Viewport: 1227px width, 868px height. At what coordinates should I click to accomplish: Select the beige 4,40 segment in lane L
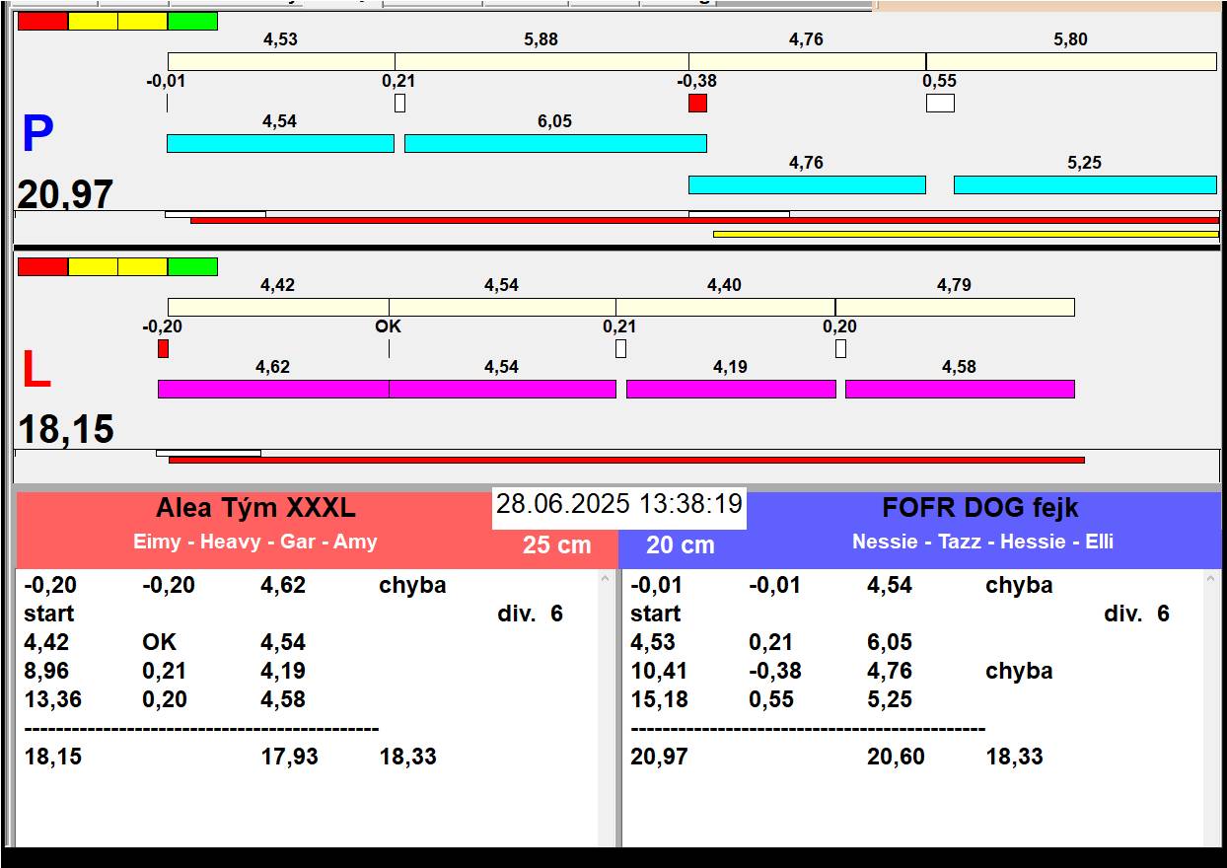tap(725, 307)
